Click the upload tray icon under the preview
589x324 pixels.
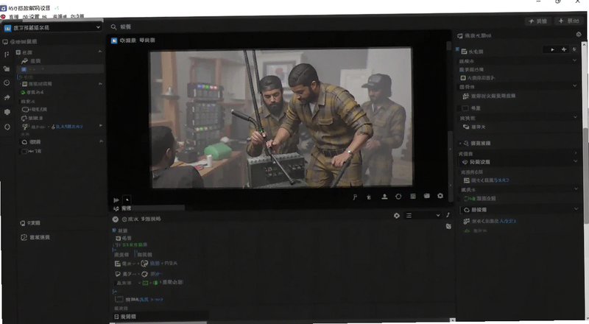tap(384, 197)
